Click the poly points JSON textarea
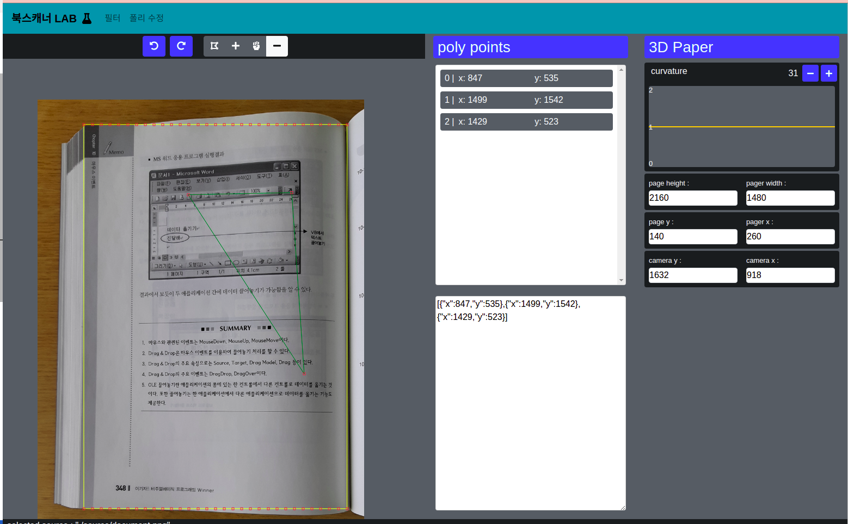Image resolution: width=848 pixels, height=524 pixels. click(531, 403)
